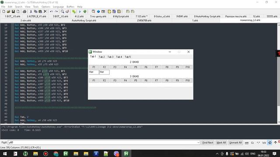Click the Paste clipboard icon

tap(40, 12)
